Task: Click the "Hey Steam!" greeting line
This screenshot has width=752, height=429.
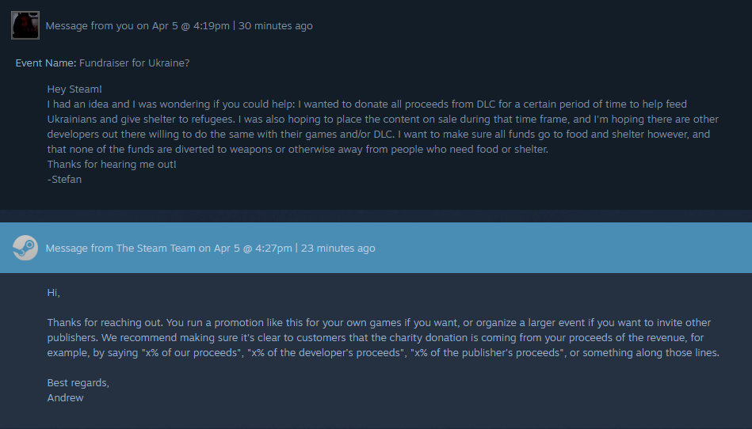Action: point(74,89)
